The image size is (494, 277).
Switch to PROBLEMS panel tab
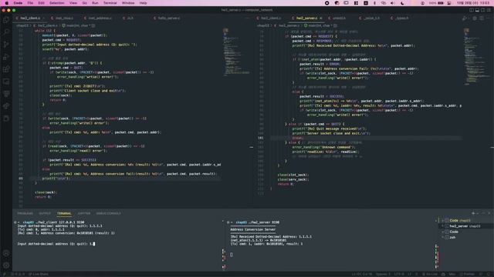tap(25, 214)
